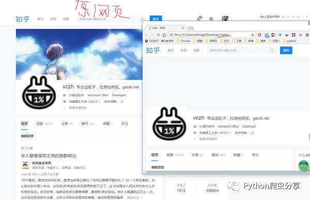Open 首页 in the background page nav

[x=40, y=19]
